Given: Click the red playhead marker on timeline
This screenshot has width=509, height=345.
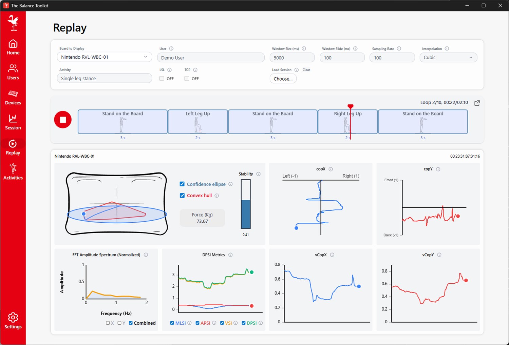Looking at the screenshot, I should point(351,107).
